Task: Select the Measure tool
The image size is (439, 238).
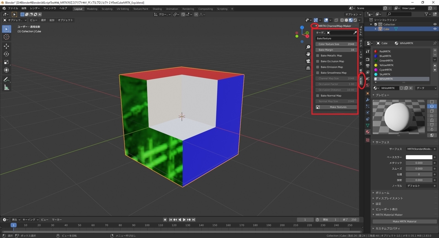Action: tap(7, 88)
